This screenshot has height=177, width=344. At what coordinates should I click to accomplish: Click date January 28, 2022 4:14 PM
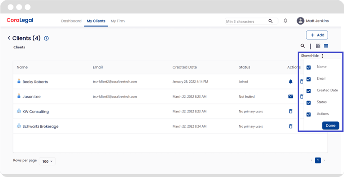click(x=190, y=82)
